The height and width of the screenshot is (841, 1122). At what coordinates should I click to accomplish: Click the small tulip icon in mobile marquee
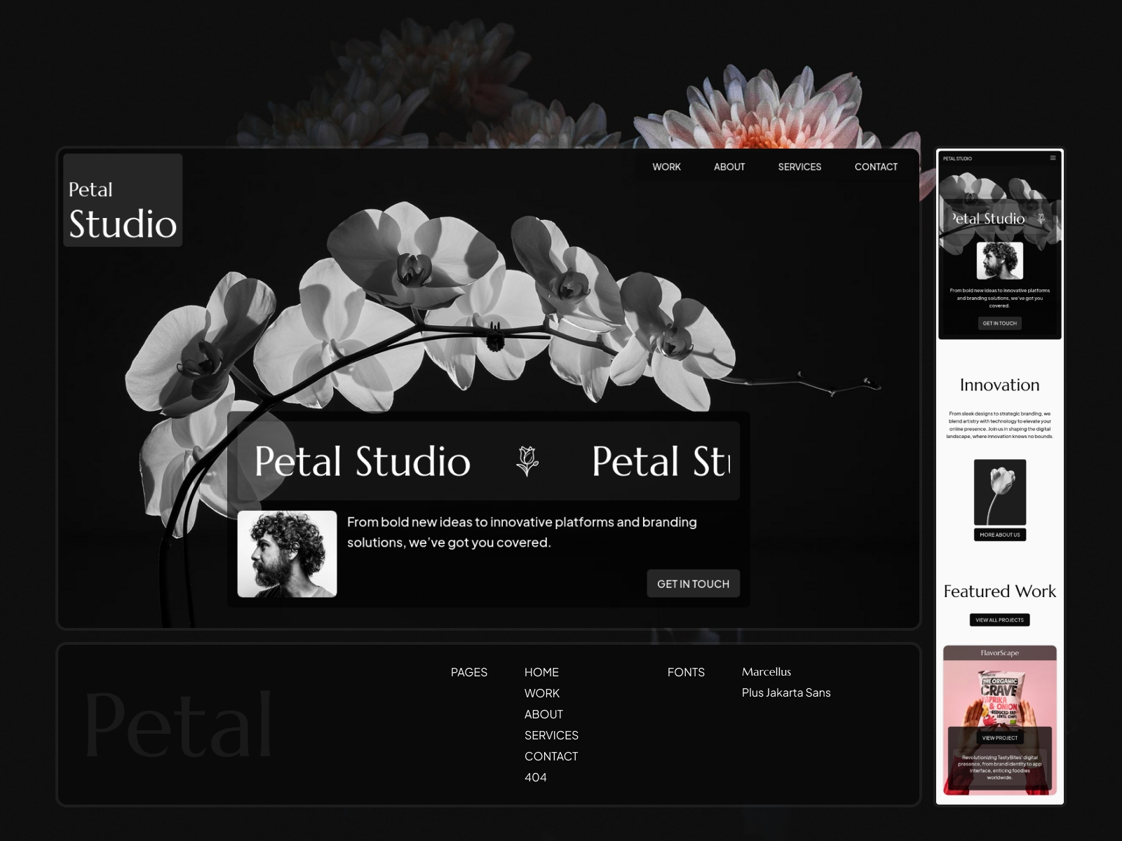[1041, 219]
